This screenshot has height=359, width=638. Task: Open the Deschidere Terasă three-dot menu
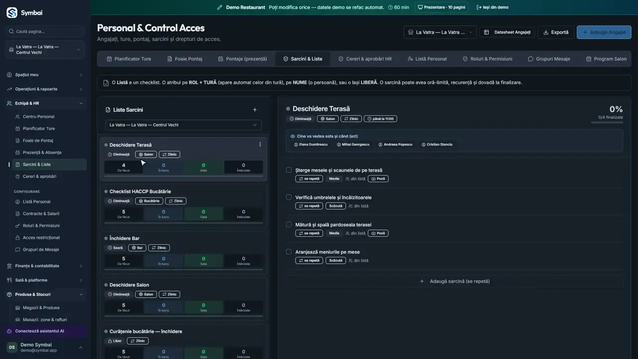(260, 145)
